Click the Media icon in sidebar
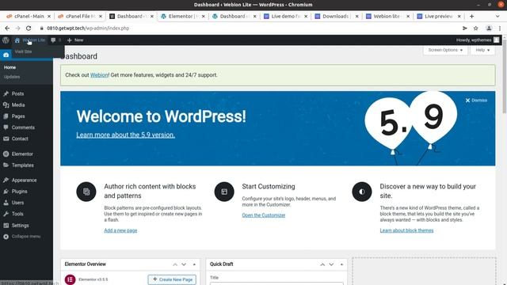Image resolution: width=507 pixels, height=285 pixels. pos(6,105)
